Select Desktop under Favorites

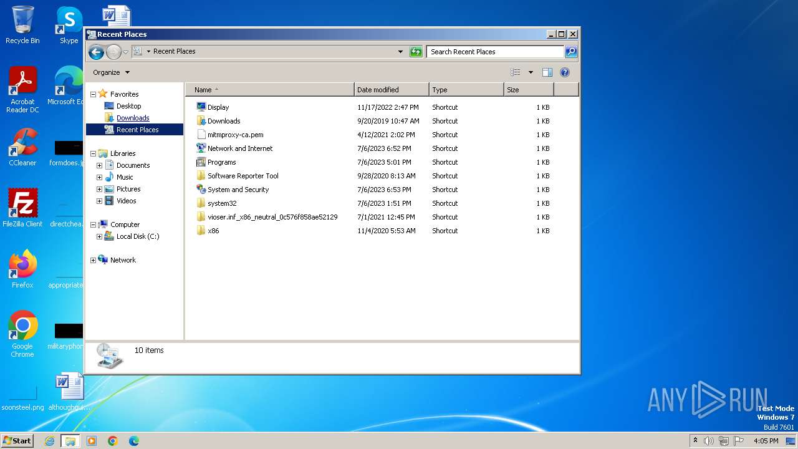(128, 106)
